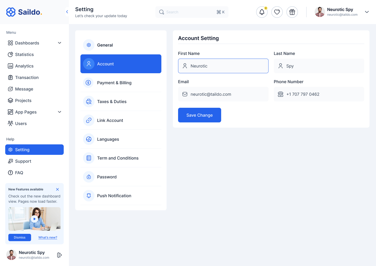
Task: Open the Analytics sidebar icon
Action: point(10,66)
